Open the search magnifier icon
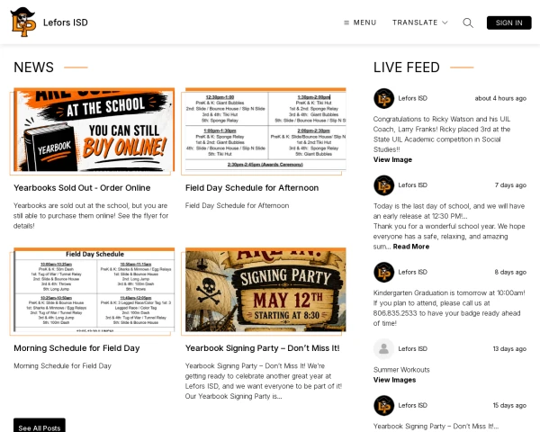 click(468, 22)
